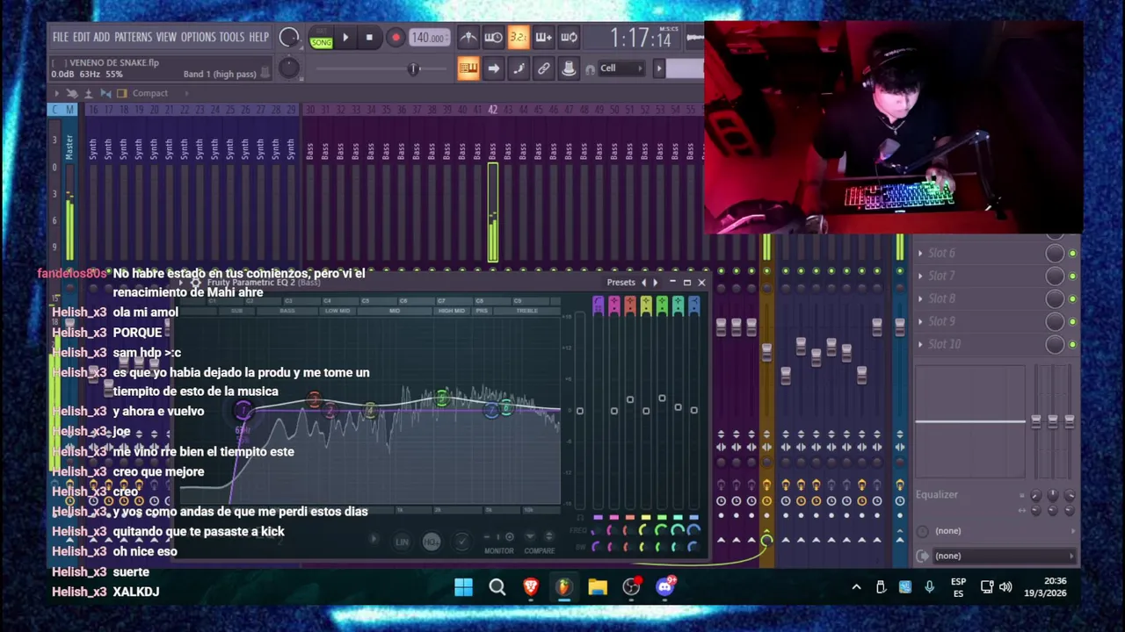Open the Presets selector in EQ 2

click(x=621, y=283)
